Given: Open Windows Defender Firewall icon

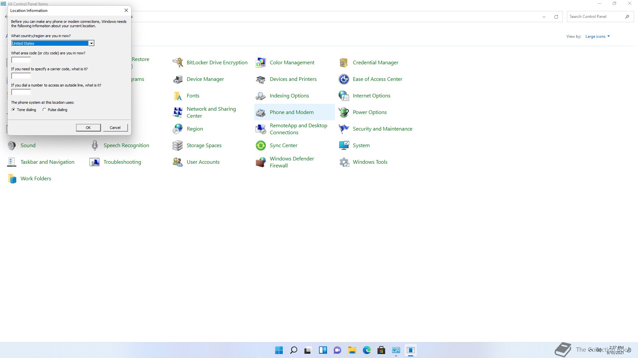Looking at the screenshot, I should tap(261, 162).
